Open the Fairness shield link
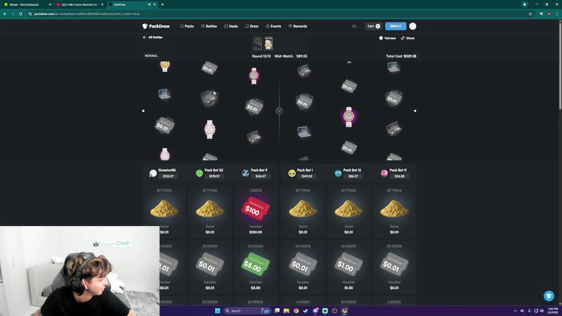Image resolution: width=562 pixels, height=316 pixels. pos(387,38)
